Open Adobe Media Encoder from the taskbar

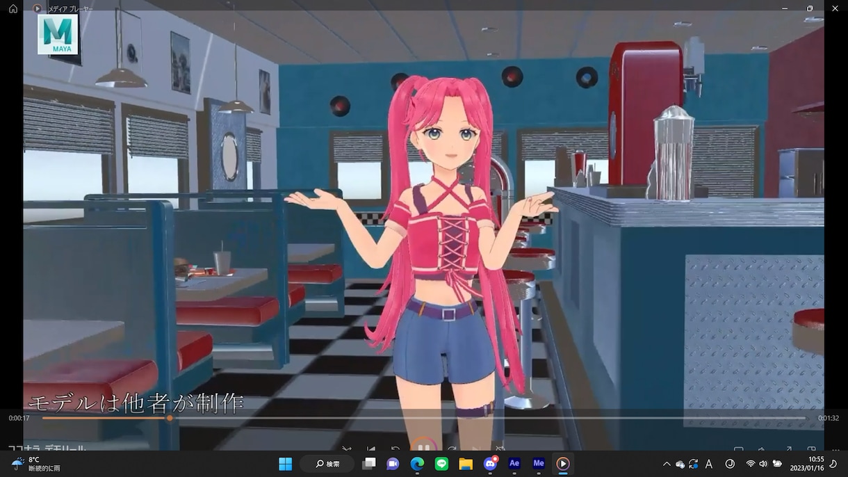pos(539,463)
